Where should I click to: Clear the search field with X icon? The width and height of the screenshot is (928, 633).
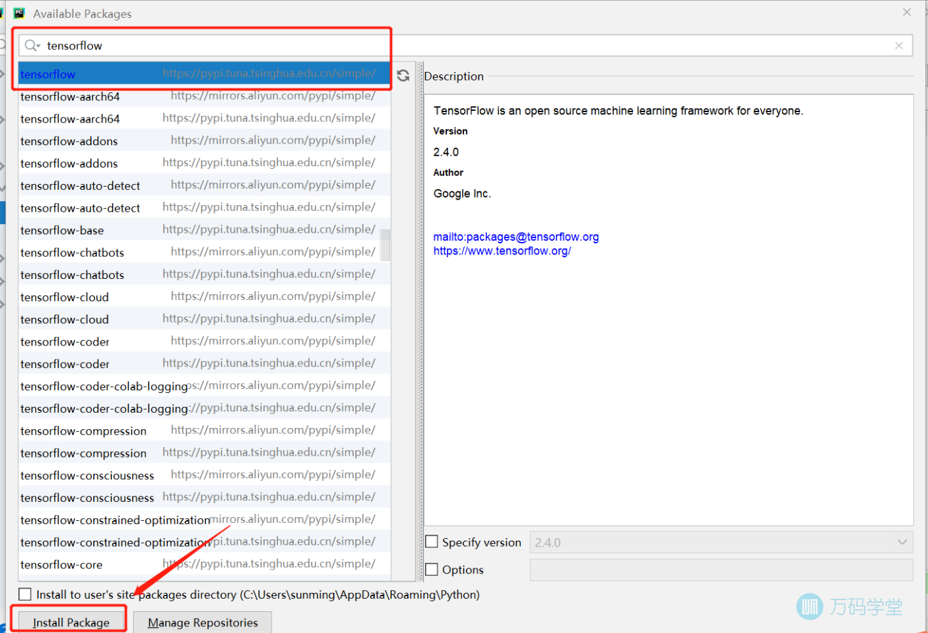click(x=899, y=45)
